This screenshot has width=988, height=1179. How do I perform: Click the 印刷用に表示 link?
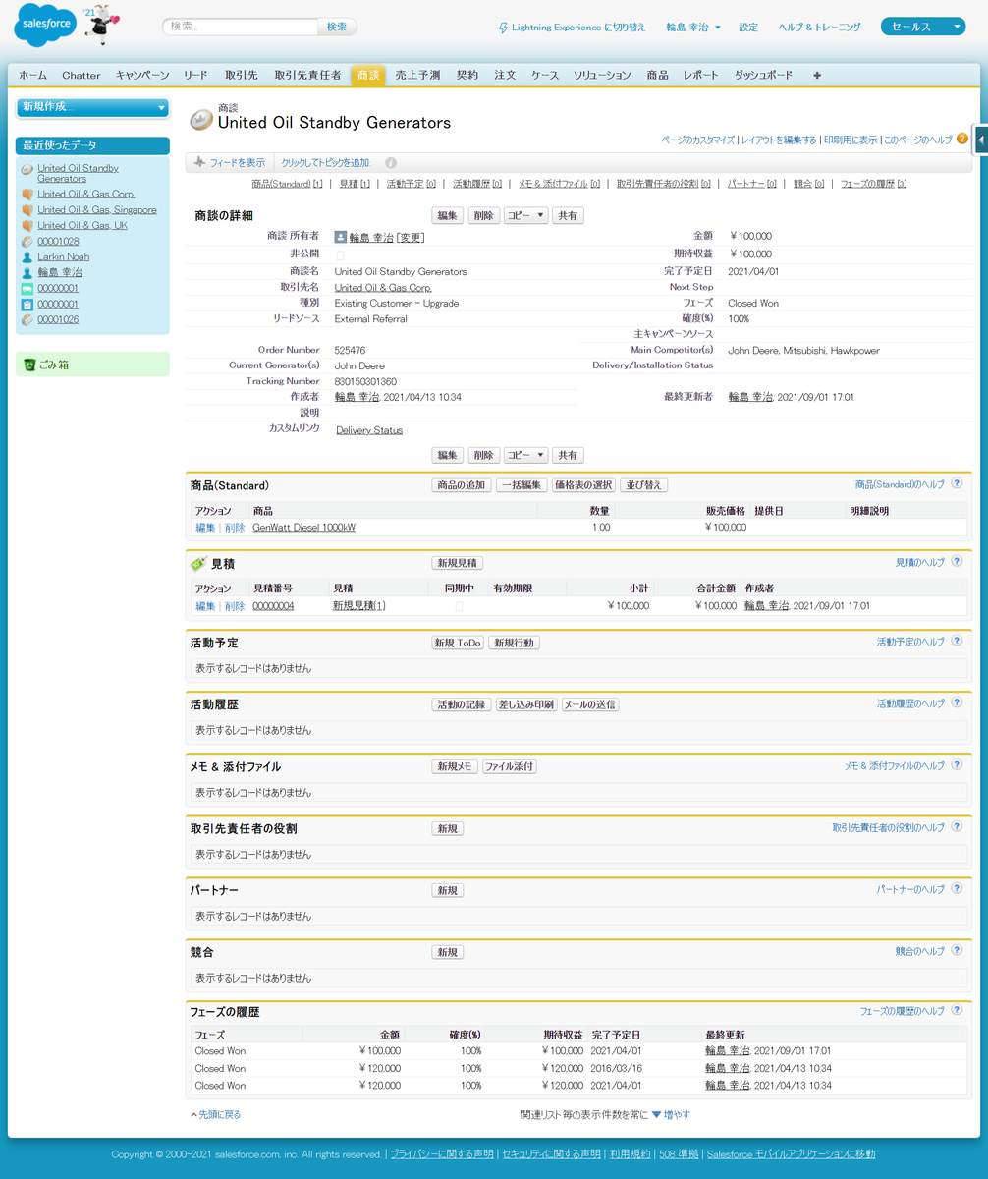[x=851, y=140]
